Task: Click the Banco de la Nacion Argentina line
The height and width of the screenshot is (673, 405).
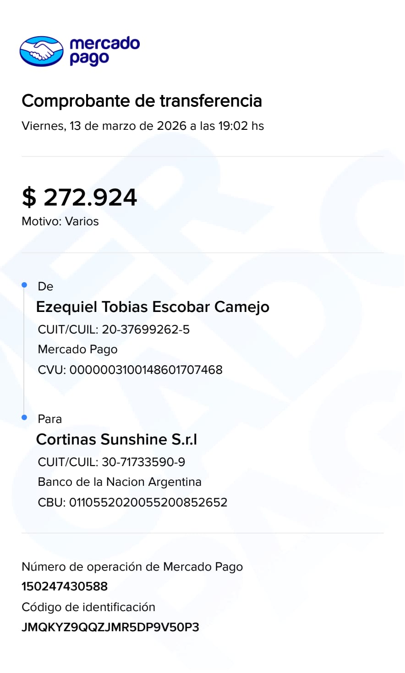Action: [x=120, y=482]
